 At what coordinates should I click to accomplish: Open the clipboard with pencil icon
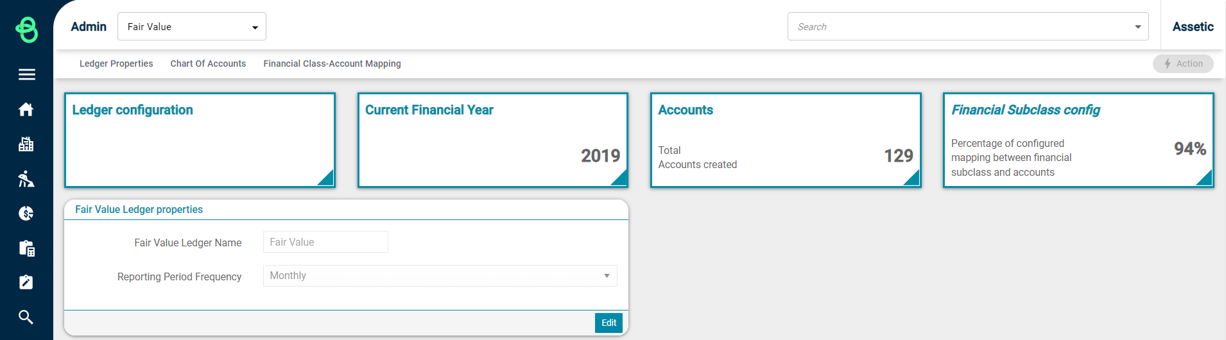26,282
